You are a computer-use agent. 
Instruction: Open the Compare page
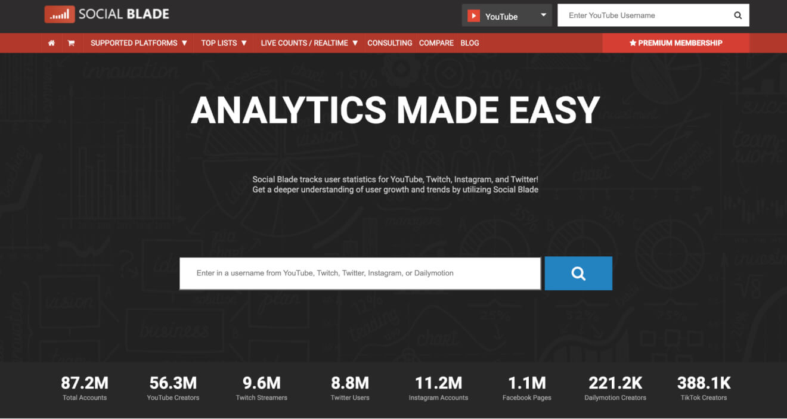point(436,43)
